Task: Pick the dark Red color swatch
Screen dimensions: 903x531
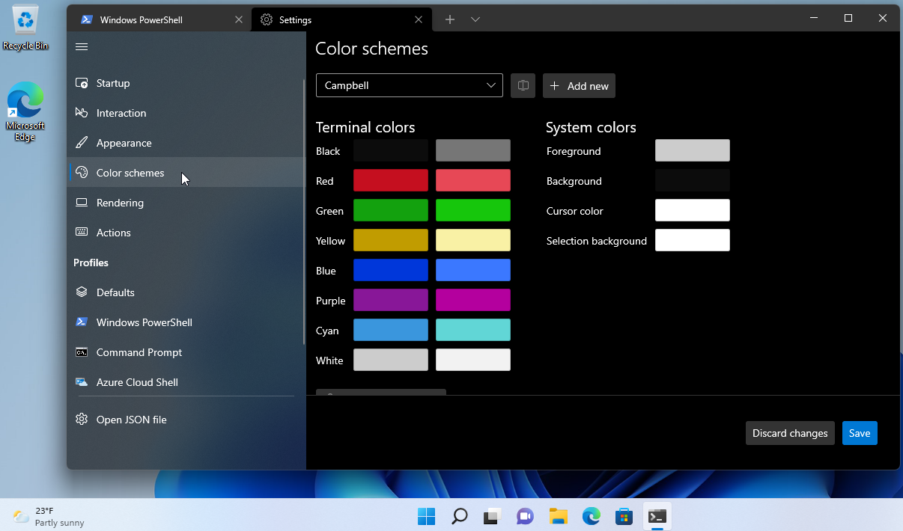Action: click(x=391, y=180)
